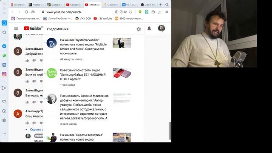This screenshot has height=153, width=272.
Task: Open the Opera My Flow send icon in address bar
Action: 125,12
